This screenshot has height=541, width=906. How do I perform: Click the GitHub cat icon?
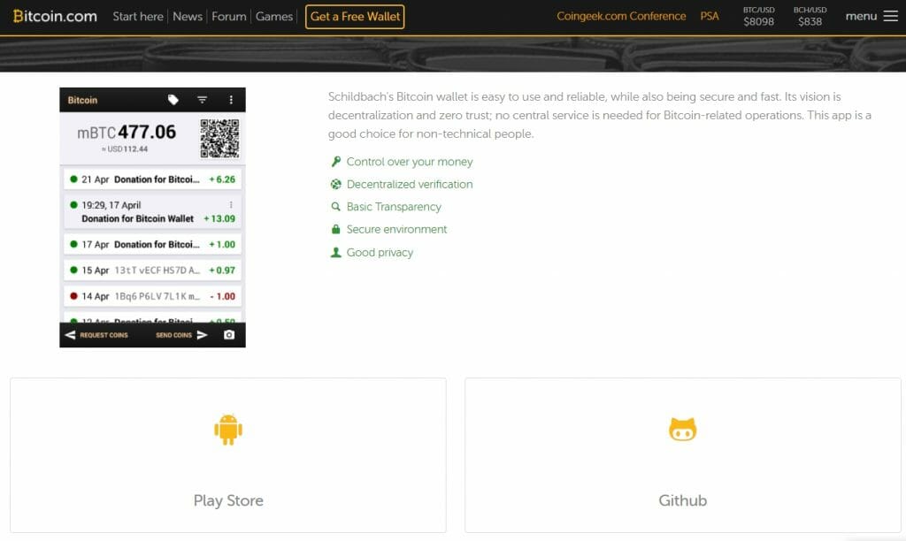pyautogui.click(x=683, y=430)
